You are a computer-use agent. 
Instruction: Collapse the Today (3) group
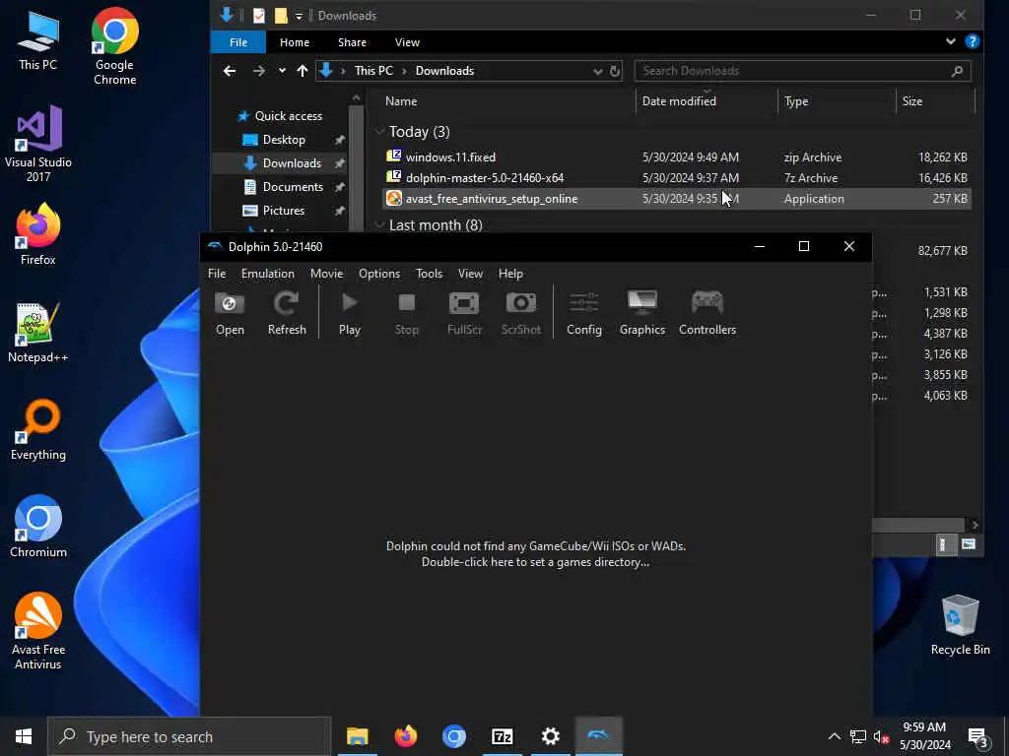point(379,132)
